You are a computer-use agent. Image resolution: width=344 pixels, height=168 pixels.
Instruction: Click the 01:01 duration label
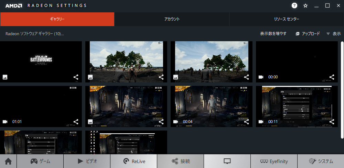click(17, 122)
